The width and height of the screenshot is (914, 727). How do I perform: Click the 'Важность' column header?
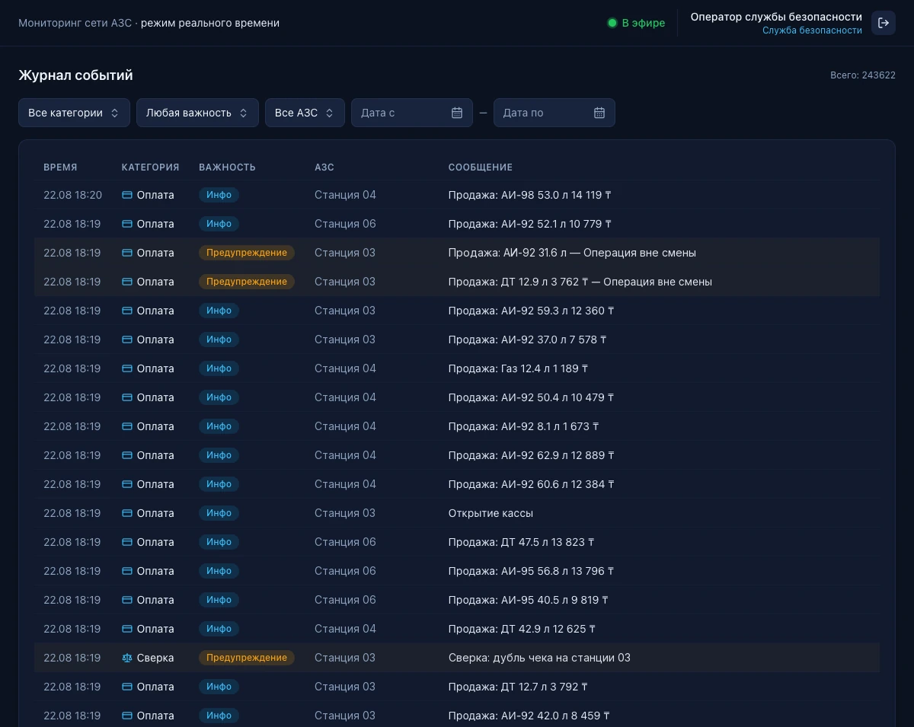tap(227, 167)
